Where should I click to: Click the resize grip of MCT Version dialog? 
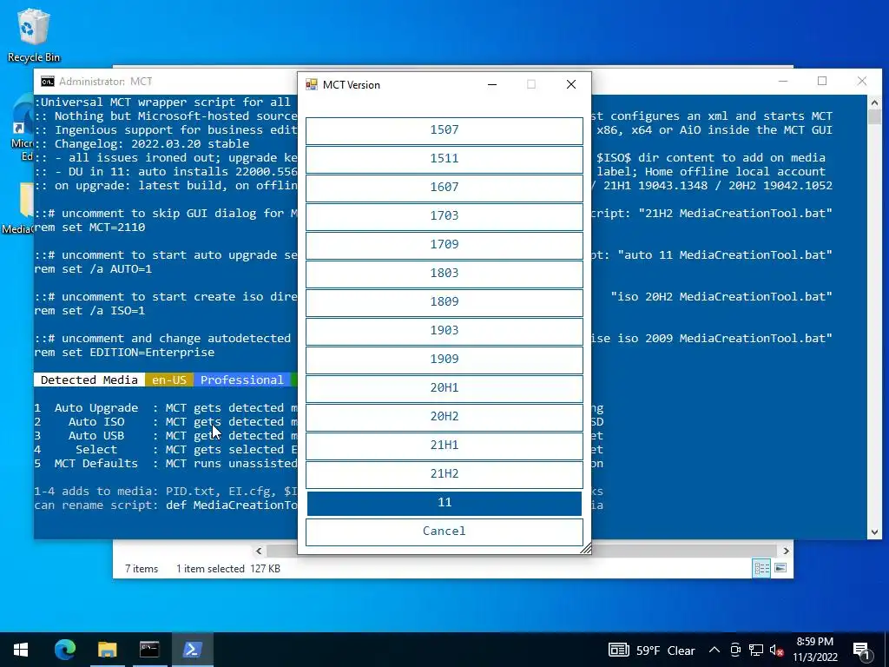coord(586,549)
